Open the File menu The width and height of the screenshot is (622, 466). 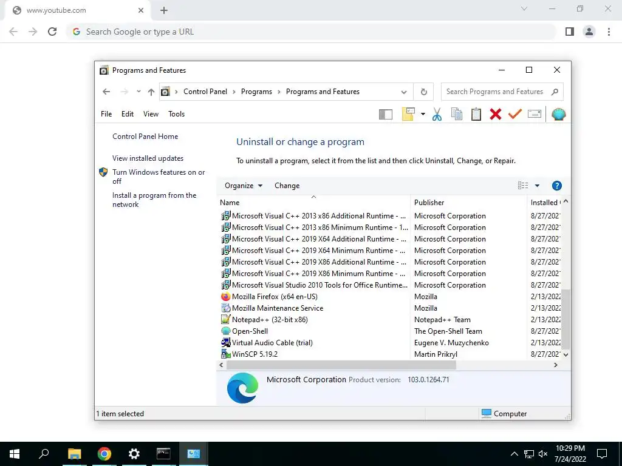(x=106, y=114)
